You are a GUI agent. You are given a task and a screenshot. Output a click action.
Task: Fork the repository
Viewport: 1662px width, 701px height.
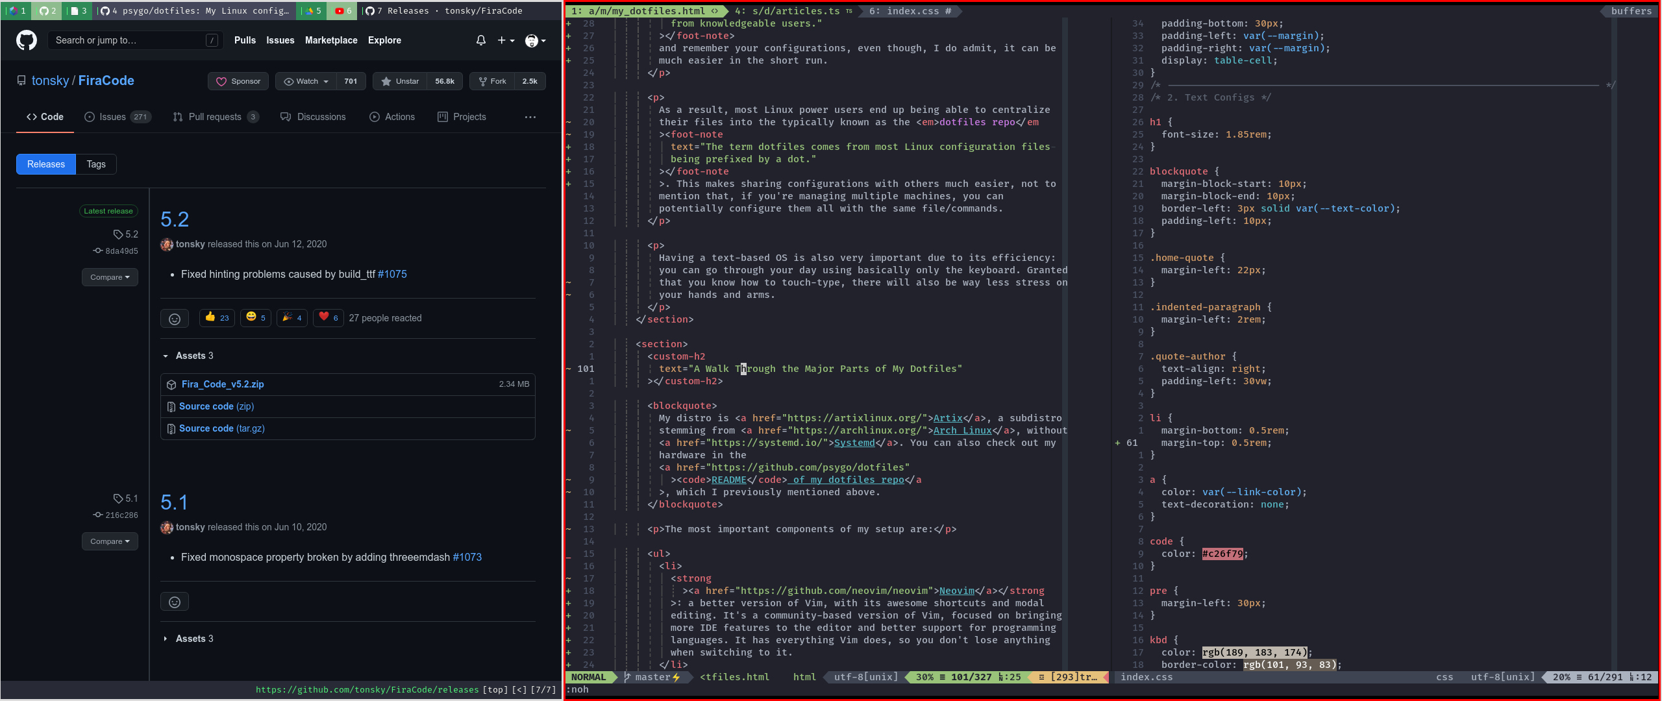pyautogui.click(x=492, y=81)
